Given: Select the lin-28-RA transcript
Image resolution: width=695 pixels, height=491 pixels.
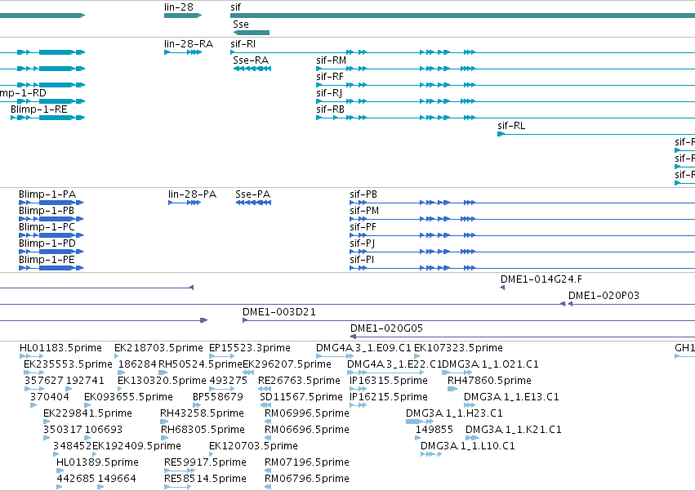Looking at the screenshot, I should tap(183, 52).
